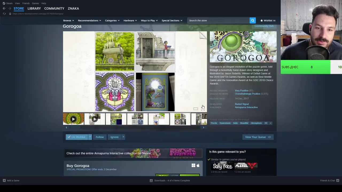
Task: Open the Help menu
Action: pyautogui.click(x=44, y=3)
